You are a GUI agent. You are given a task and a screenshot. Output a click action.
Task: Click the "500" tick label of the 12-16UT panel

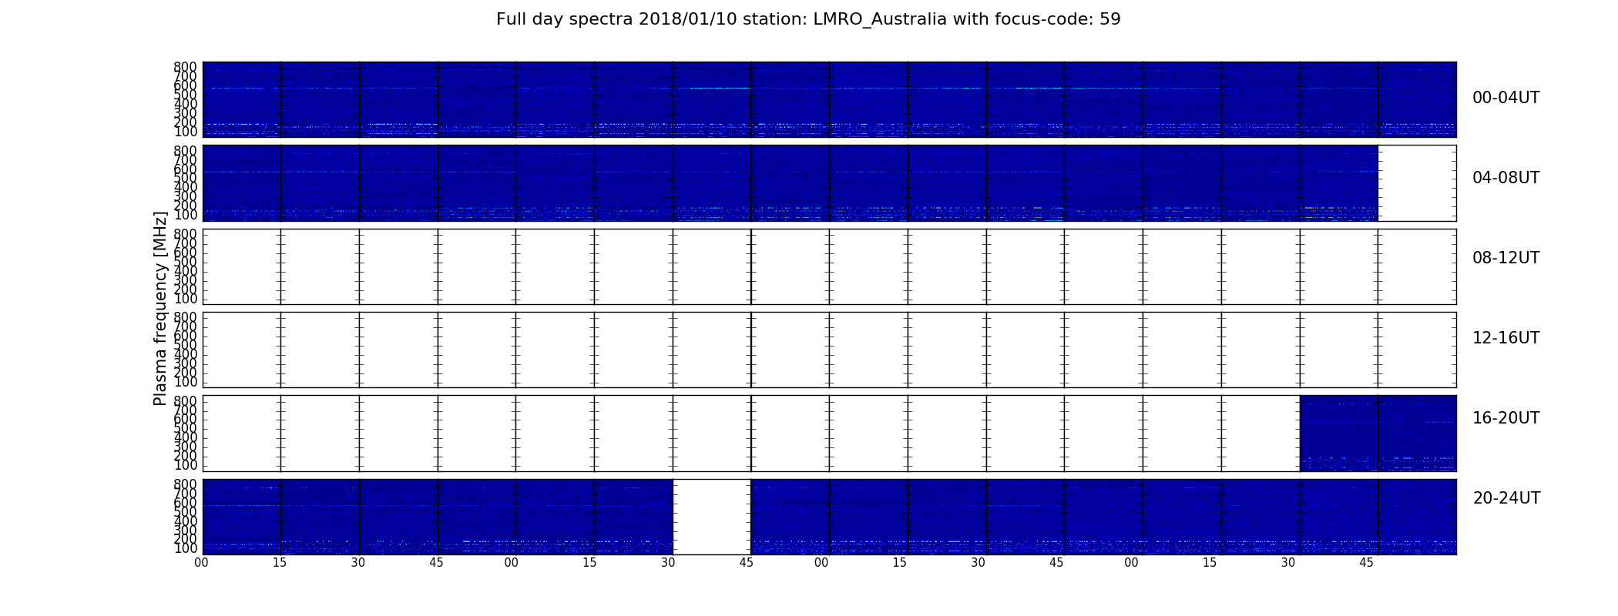click(185, 345)
